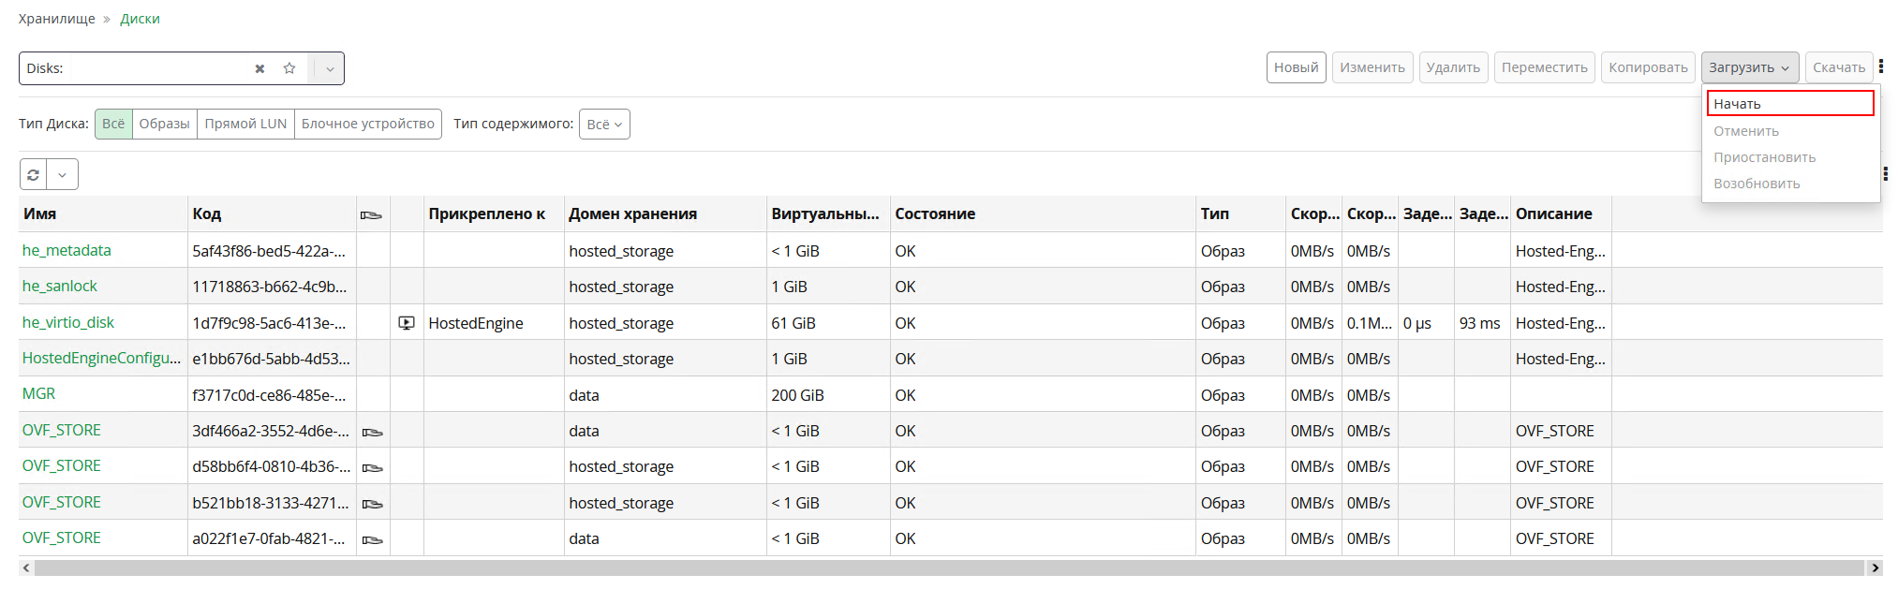Screen dimensions: 1898x589
Task: Open the refresh interval dropdown
Action: click(x=62, y=174)
